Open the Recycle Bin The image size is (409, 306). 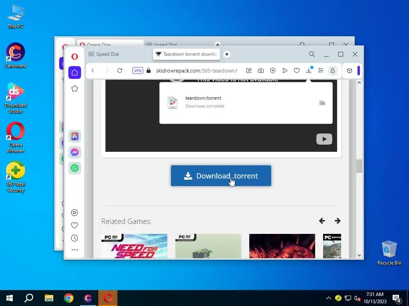(389, 253)
